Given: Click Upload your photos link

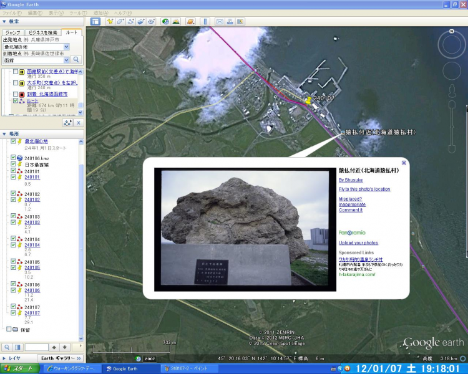Looking at the screenshot, I should [x=358, y=242].
